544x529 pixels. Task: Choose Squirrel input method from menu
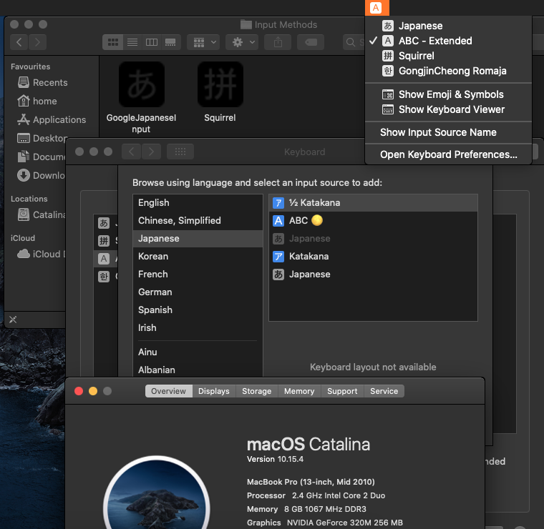pyautogui.click(x=448, y=56)
